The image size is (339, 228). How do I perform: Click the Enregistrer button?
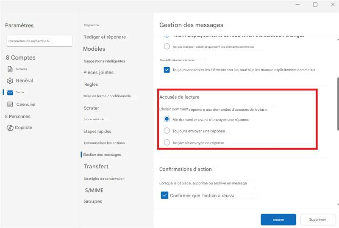point(278,220)
